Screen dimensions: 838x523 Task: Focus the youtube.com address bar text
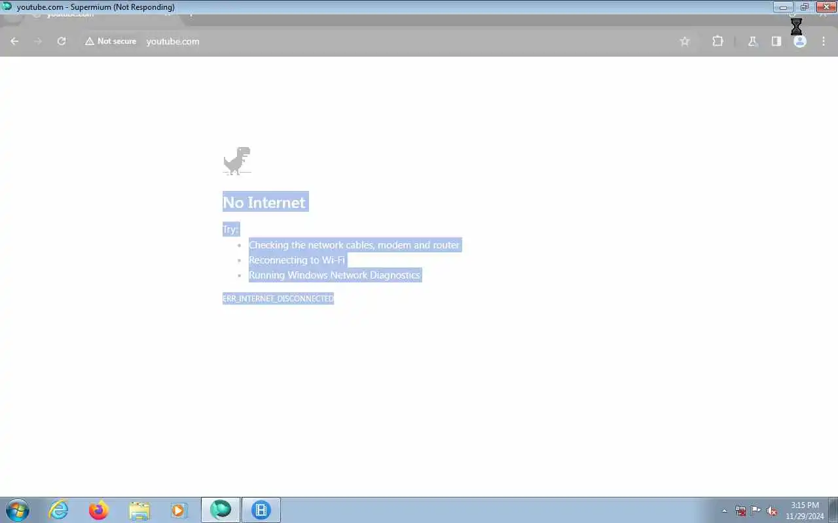coord(173,41)
